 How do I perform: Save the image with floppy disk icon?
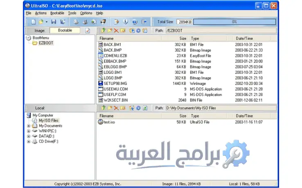[x=54, y=22]
